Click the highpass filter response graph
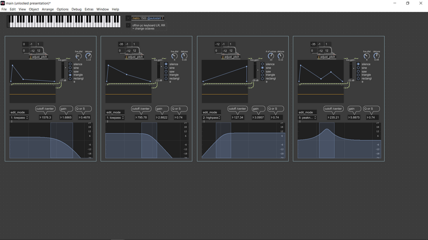428x240 pixels. tap(243, 140)
